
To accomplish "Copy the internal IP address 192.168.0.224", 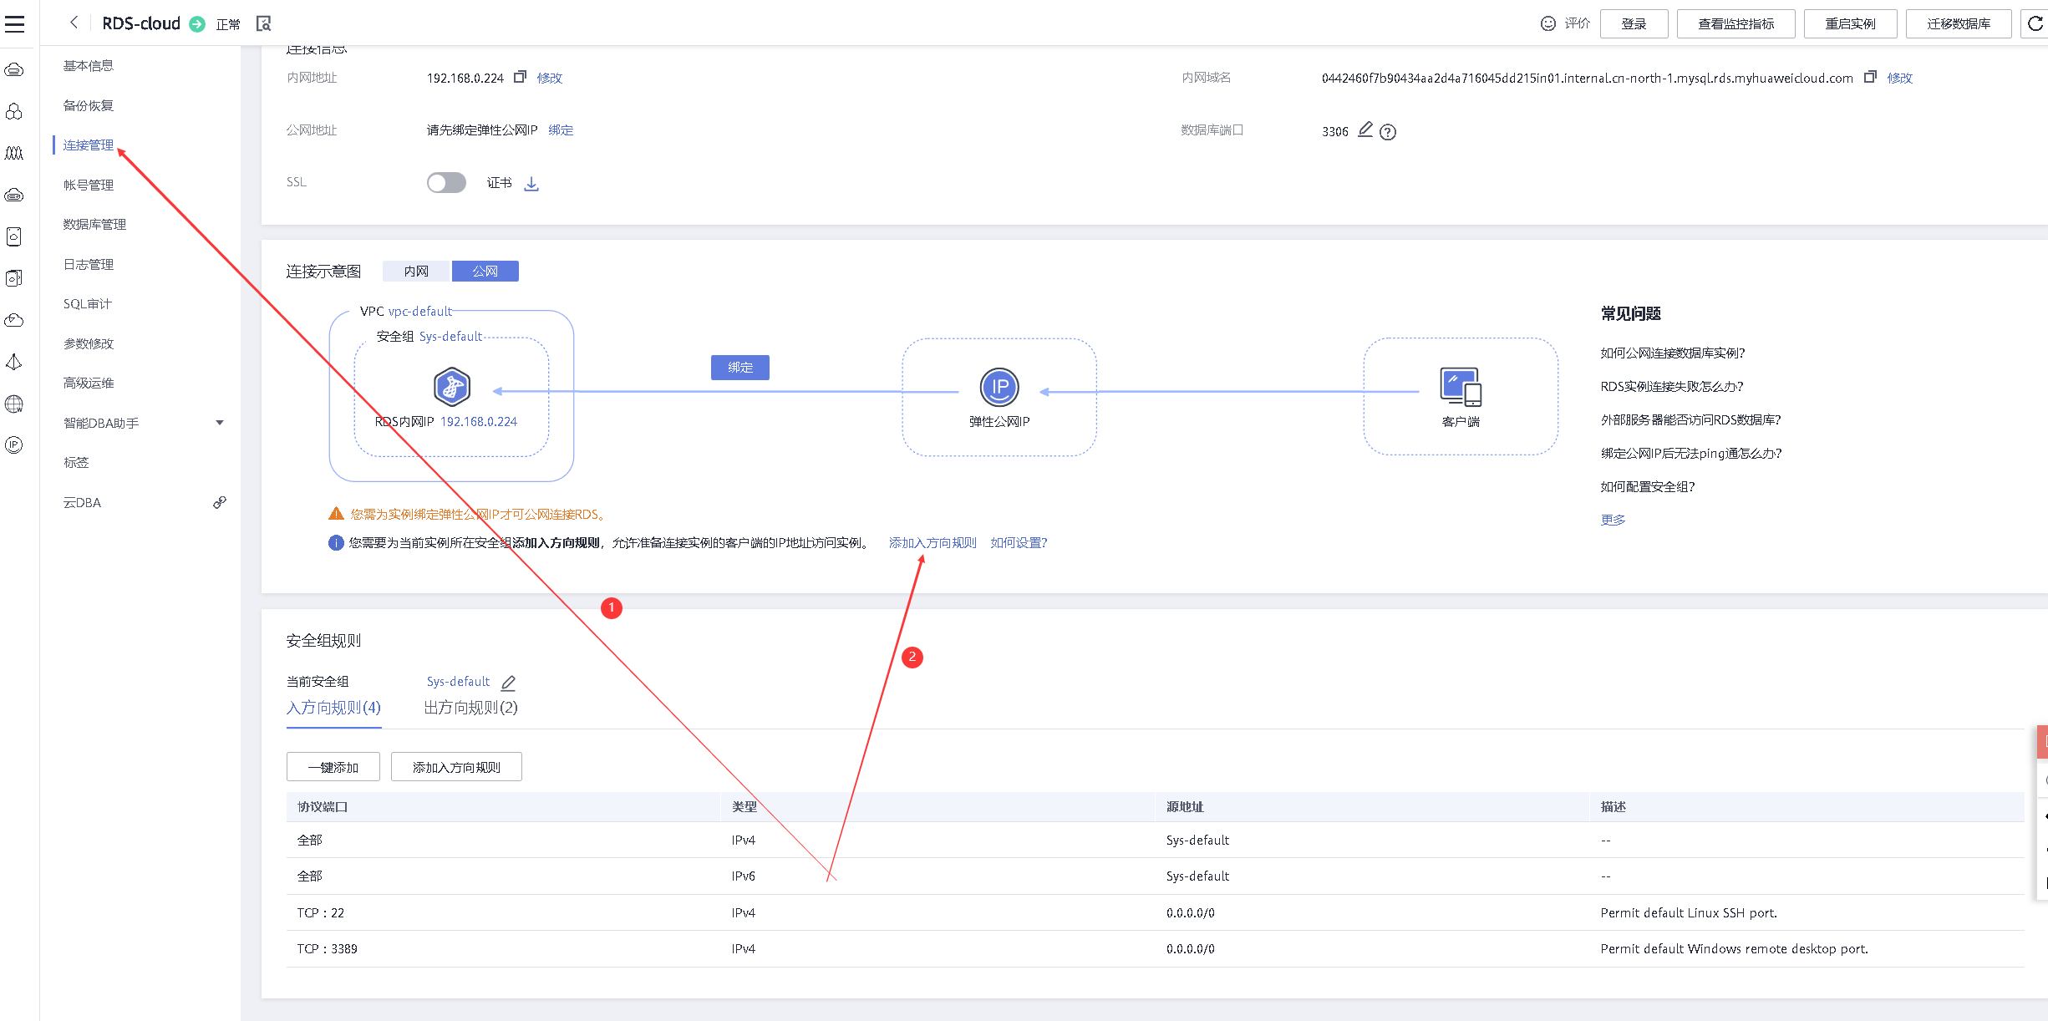I will tap(520, 77).
